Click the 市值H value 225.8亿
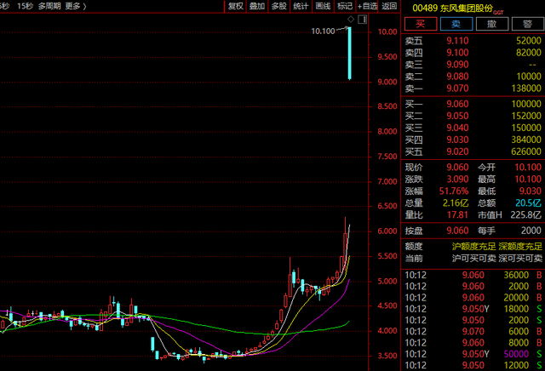Screen dimensions: 545x371 click(x=526, y=214)
